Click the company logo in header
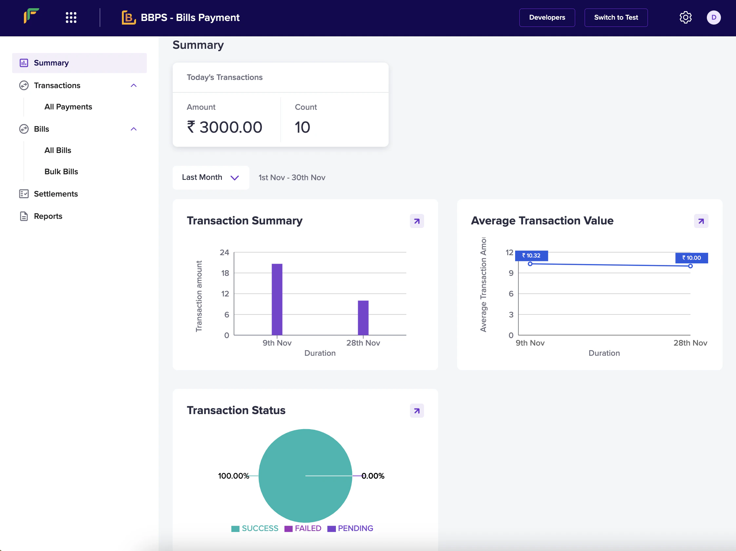 tap(31, 16)
